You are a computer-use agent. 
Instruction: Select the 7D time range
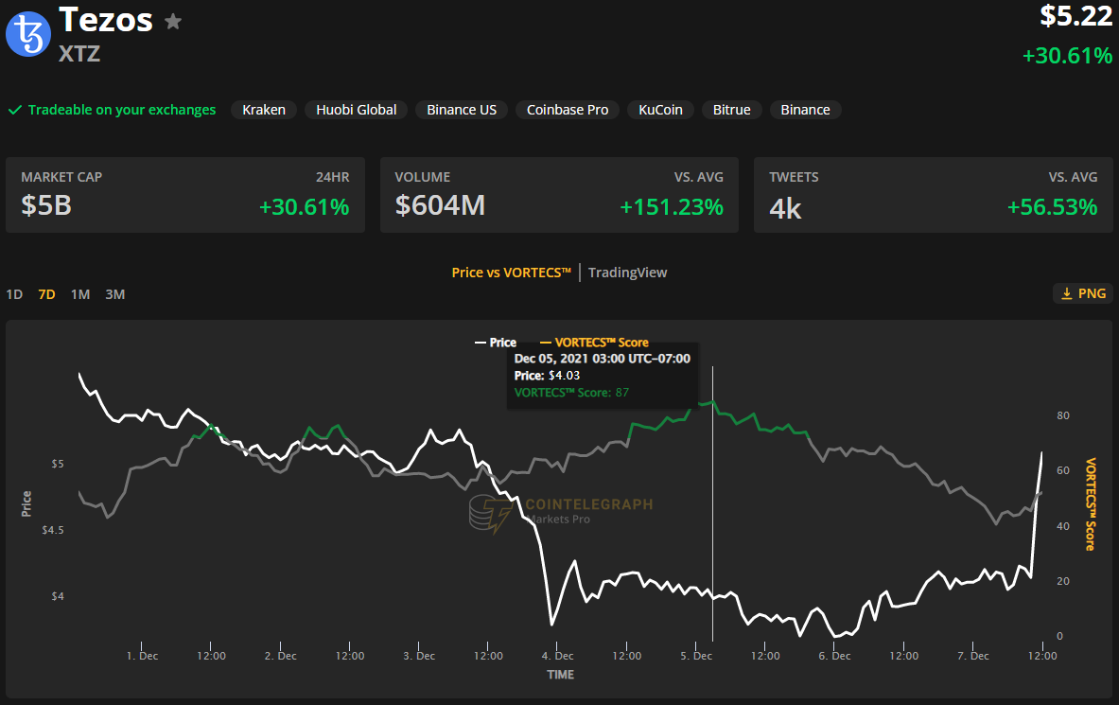46,294
